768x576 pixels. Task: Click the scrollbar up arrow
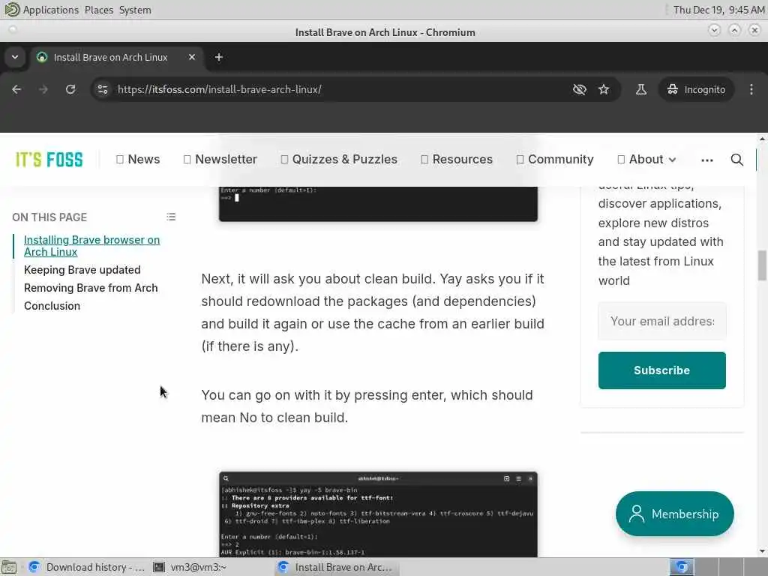click(762, 139)
